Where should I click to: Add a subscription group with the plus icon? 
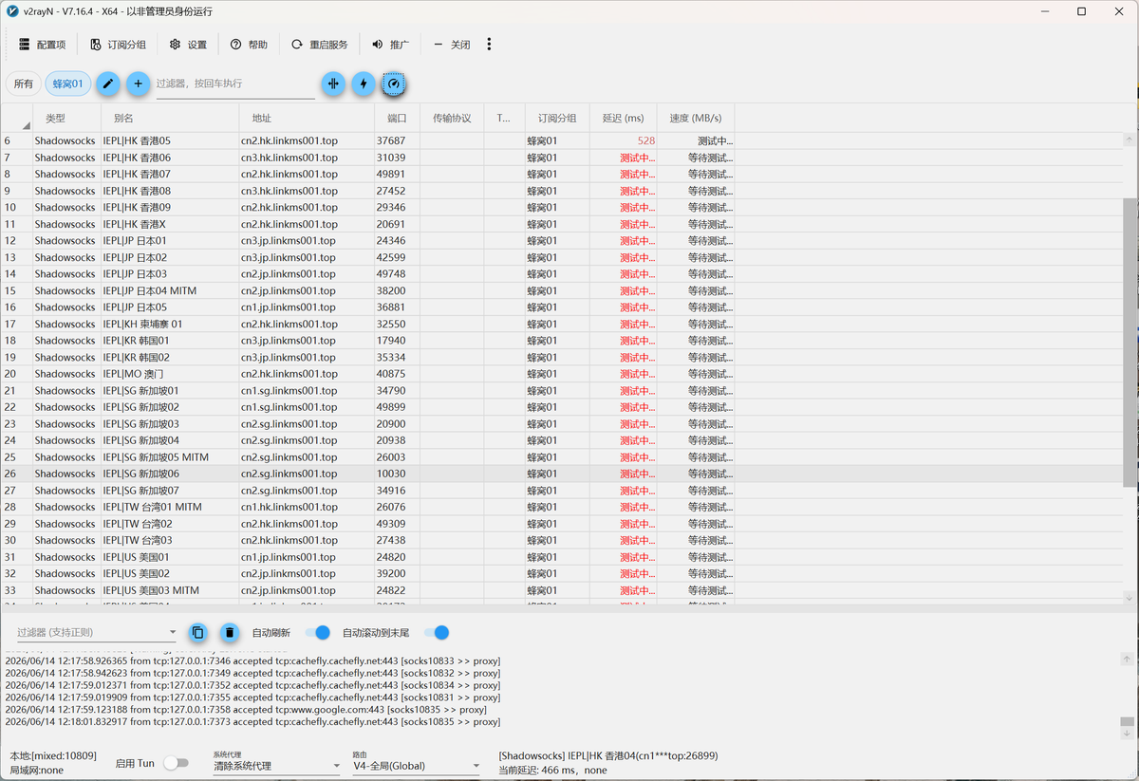[x=139, y=84]
